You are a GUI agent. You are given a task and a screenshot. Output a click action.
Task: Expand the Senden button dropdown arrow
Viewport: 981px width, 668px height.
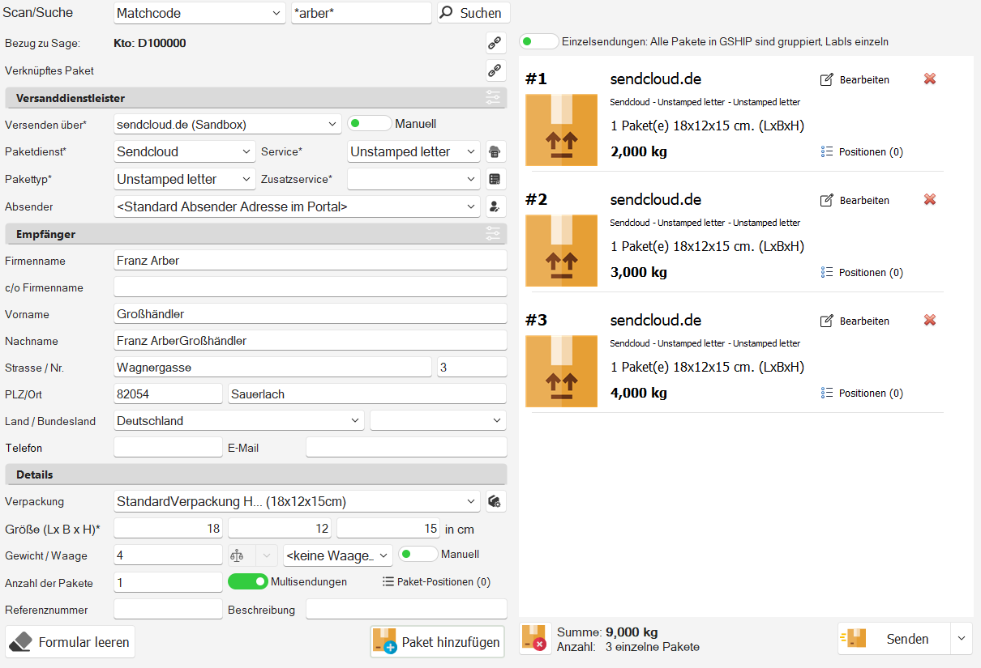[x=962, y=639]
